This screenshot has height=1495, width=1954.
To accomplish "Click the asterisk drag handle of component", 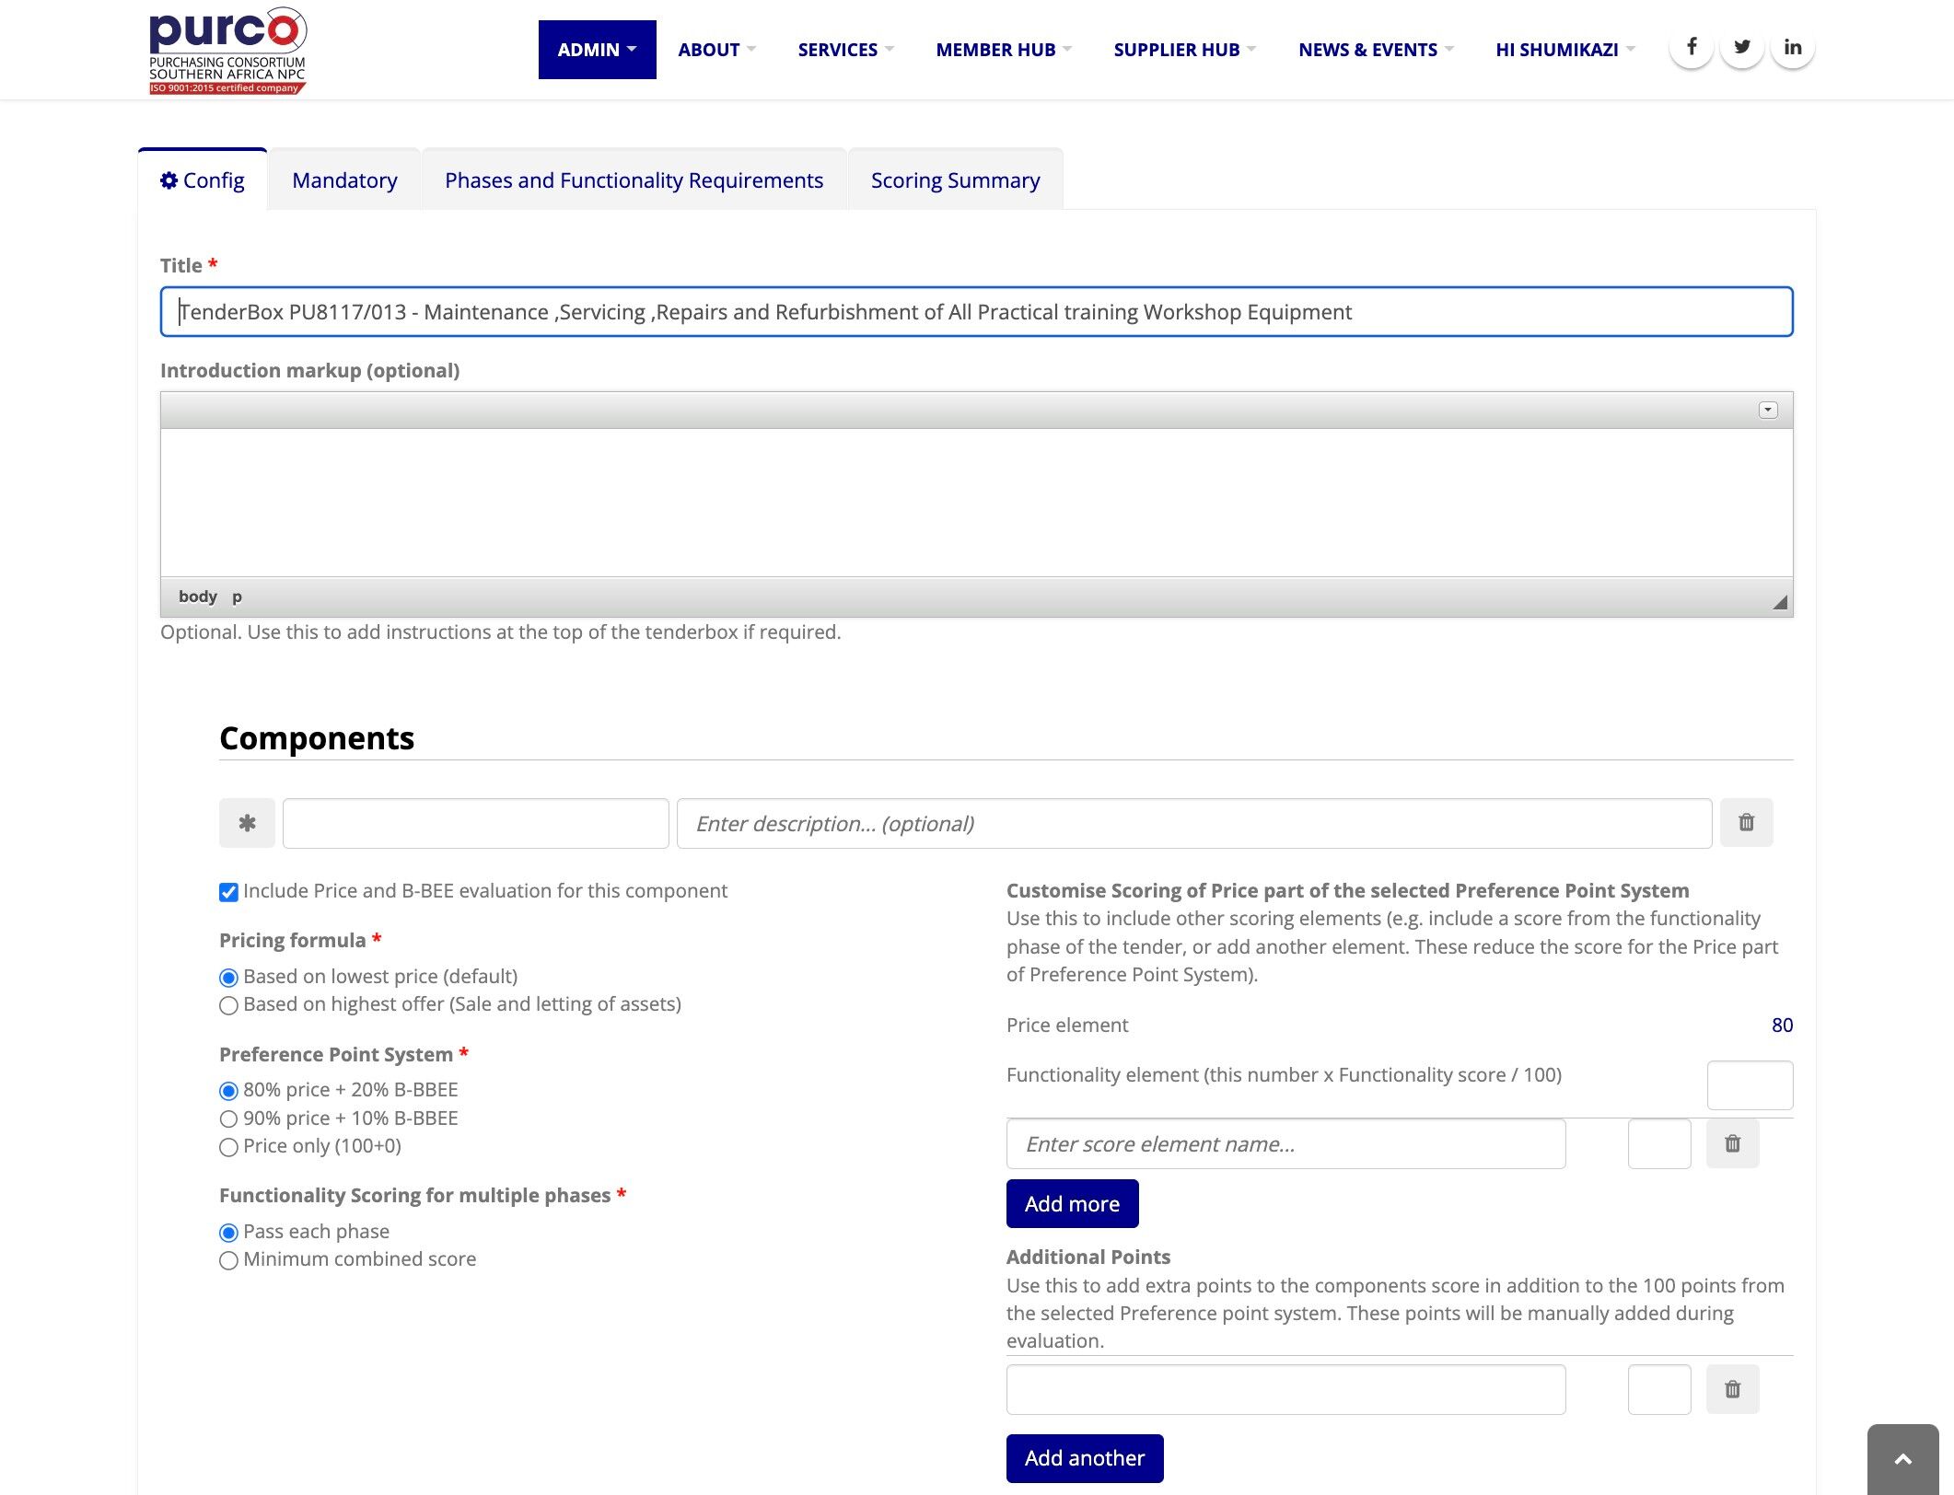I will pos(247,823).
